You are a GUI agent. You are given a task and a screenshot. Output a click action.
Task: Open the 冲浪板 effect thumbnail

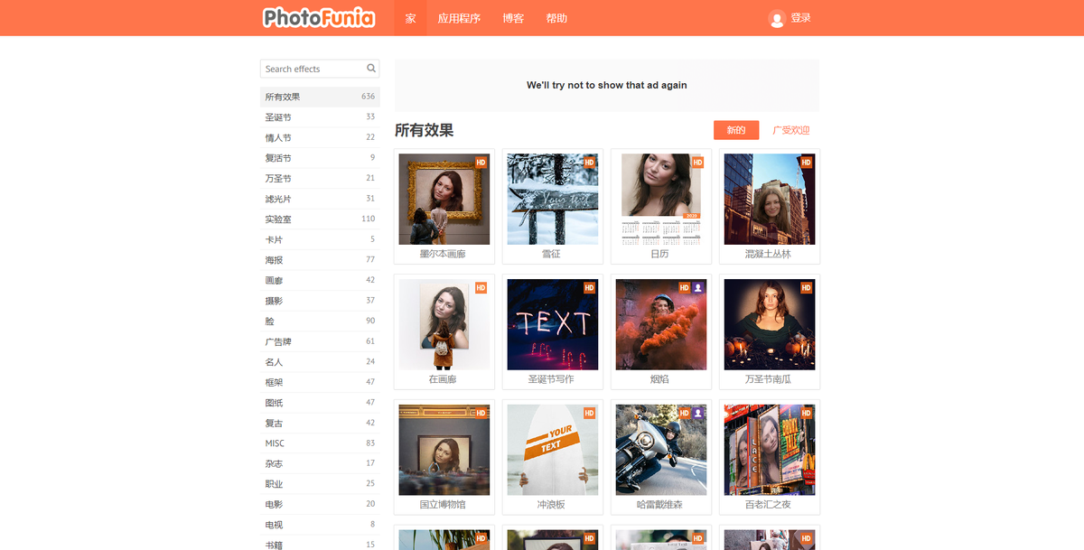click(x=552, y=449)
